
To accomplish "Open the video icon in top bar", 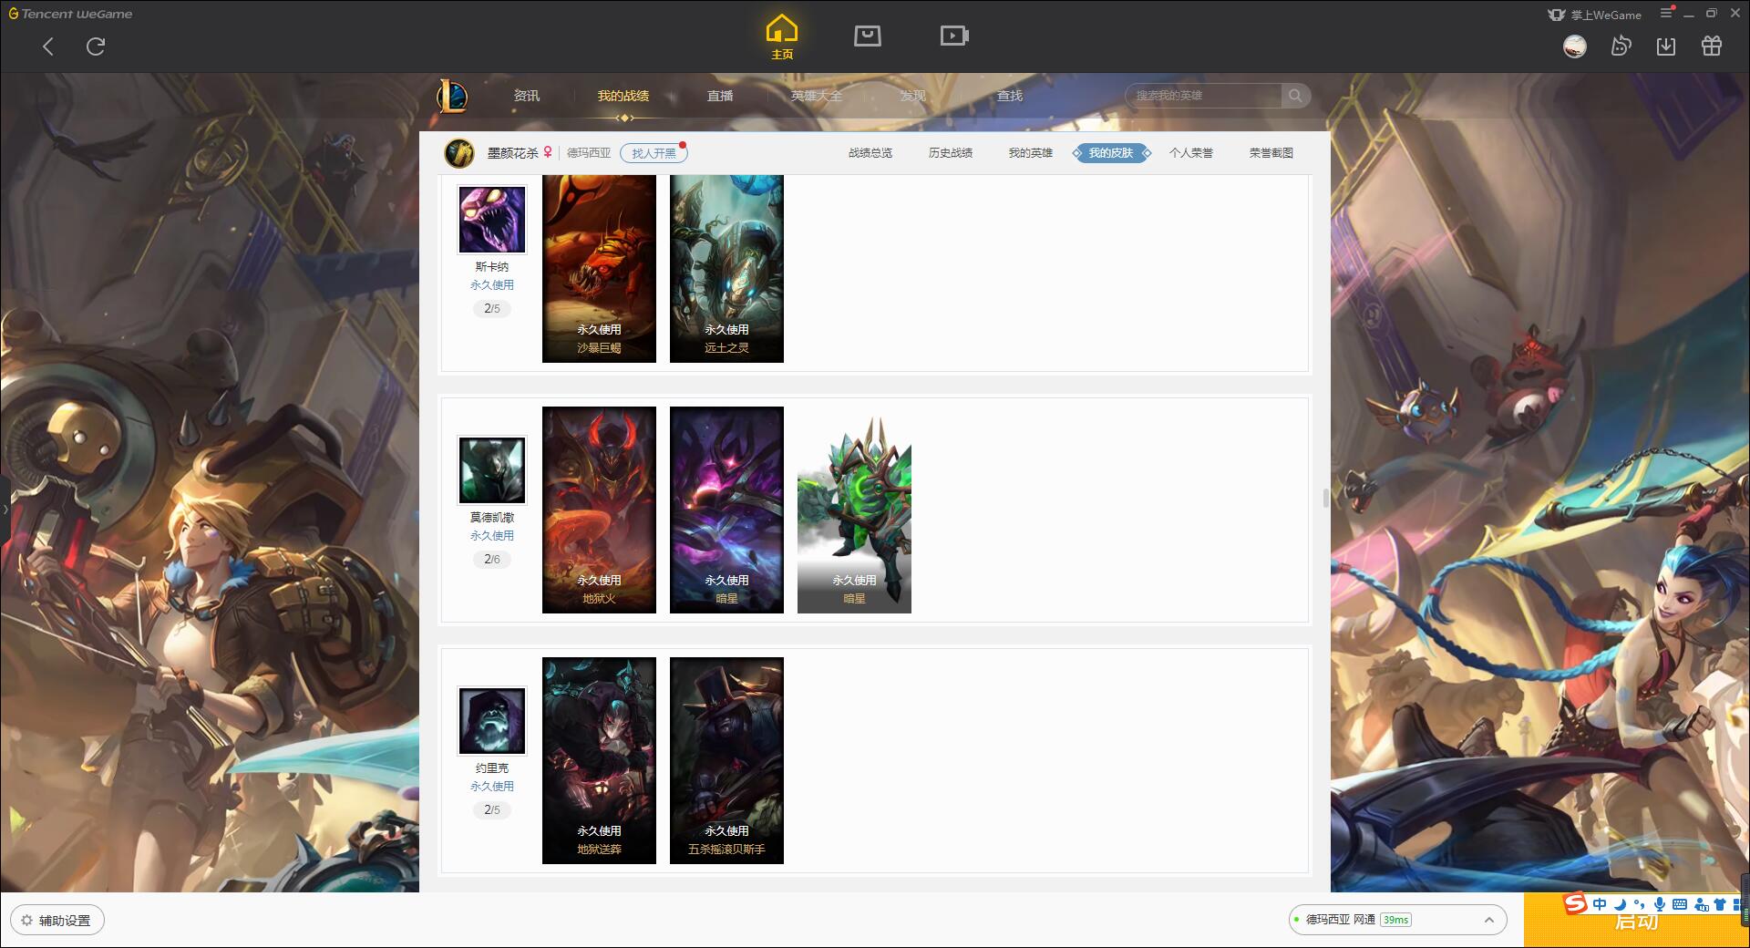I will coord(954,36).
